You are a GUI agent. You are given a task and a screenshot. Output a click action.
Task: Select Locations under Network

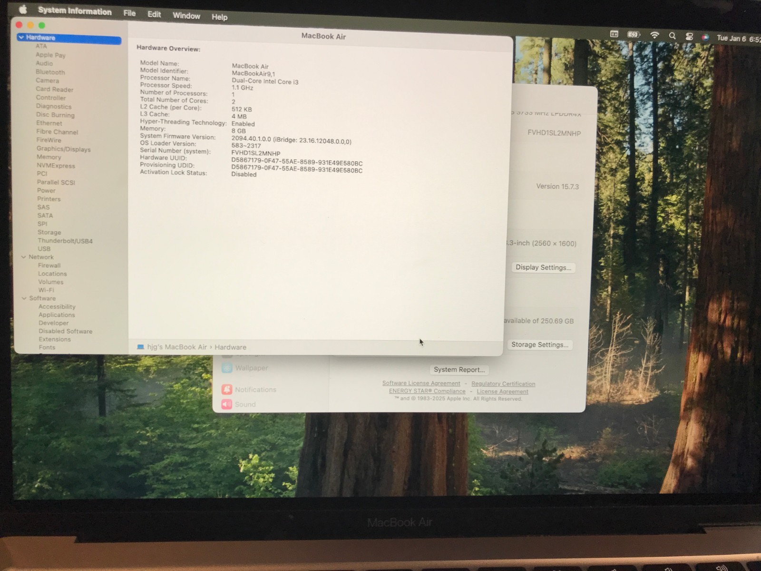[x=52, y=274]
